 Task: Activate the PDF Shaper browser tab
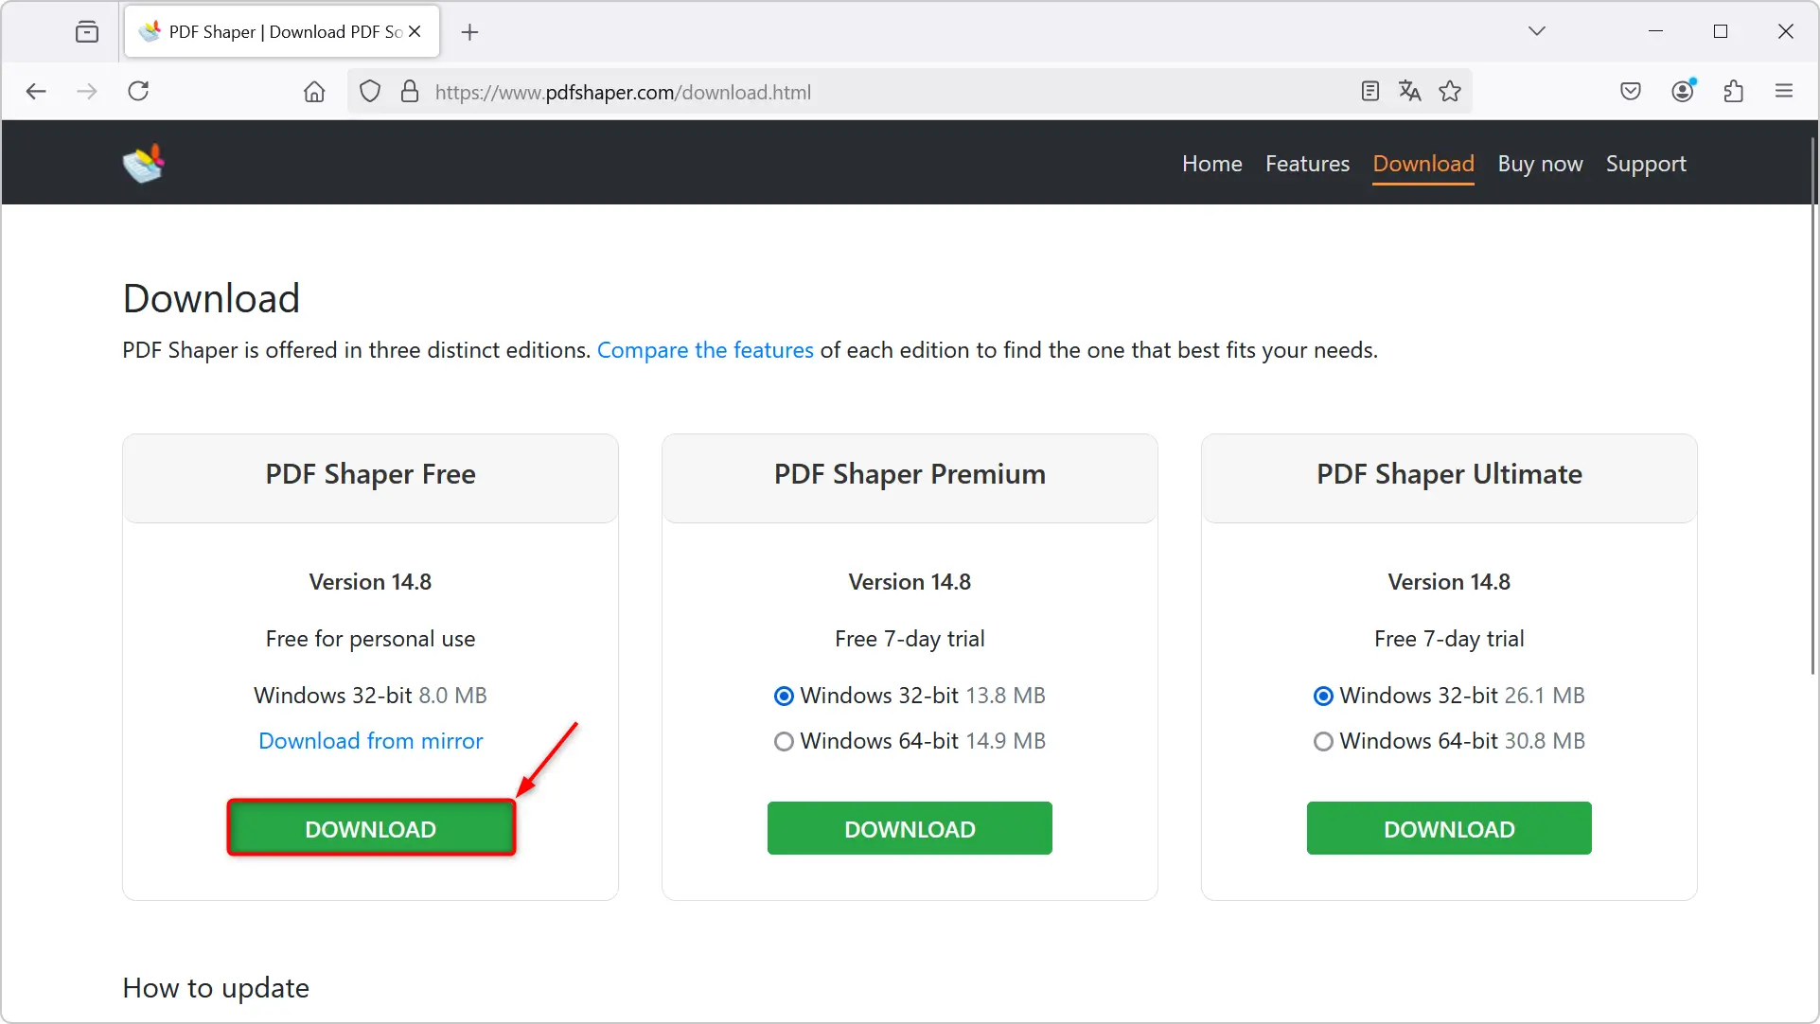tap(281, 32)
